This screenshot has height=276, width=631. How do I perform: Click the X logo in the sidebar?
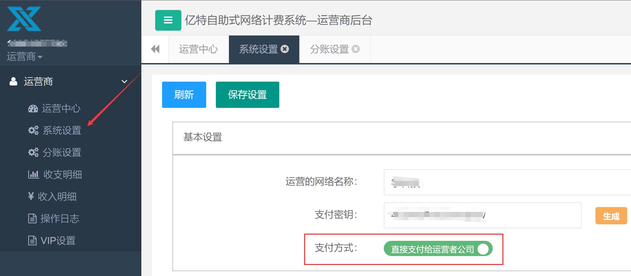[x=24, y=19]
